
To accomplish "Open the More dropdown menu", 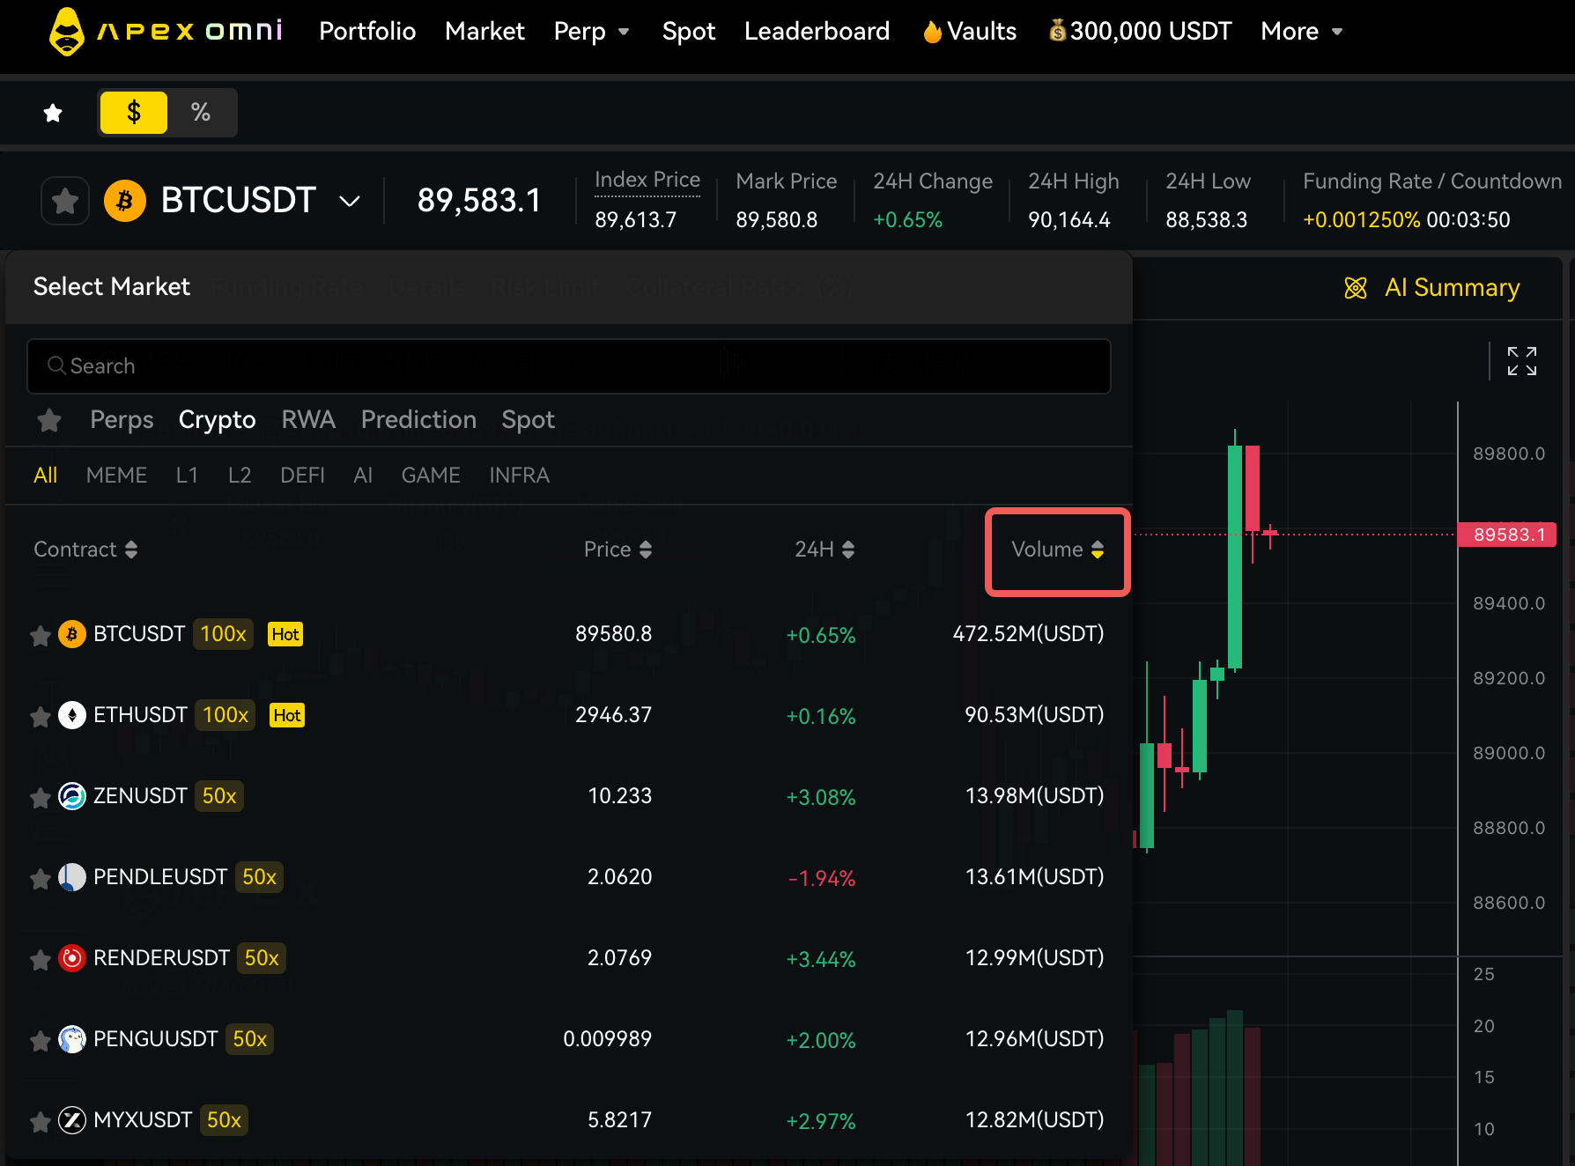I will tap(1301, 32).
